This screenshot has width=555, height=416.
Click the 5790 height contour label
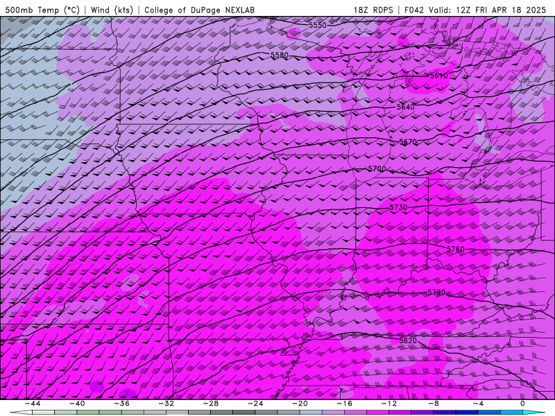436,292
